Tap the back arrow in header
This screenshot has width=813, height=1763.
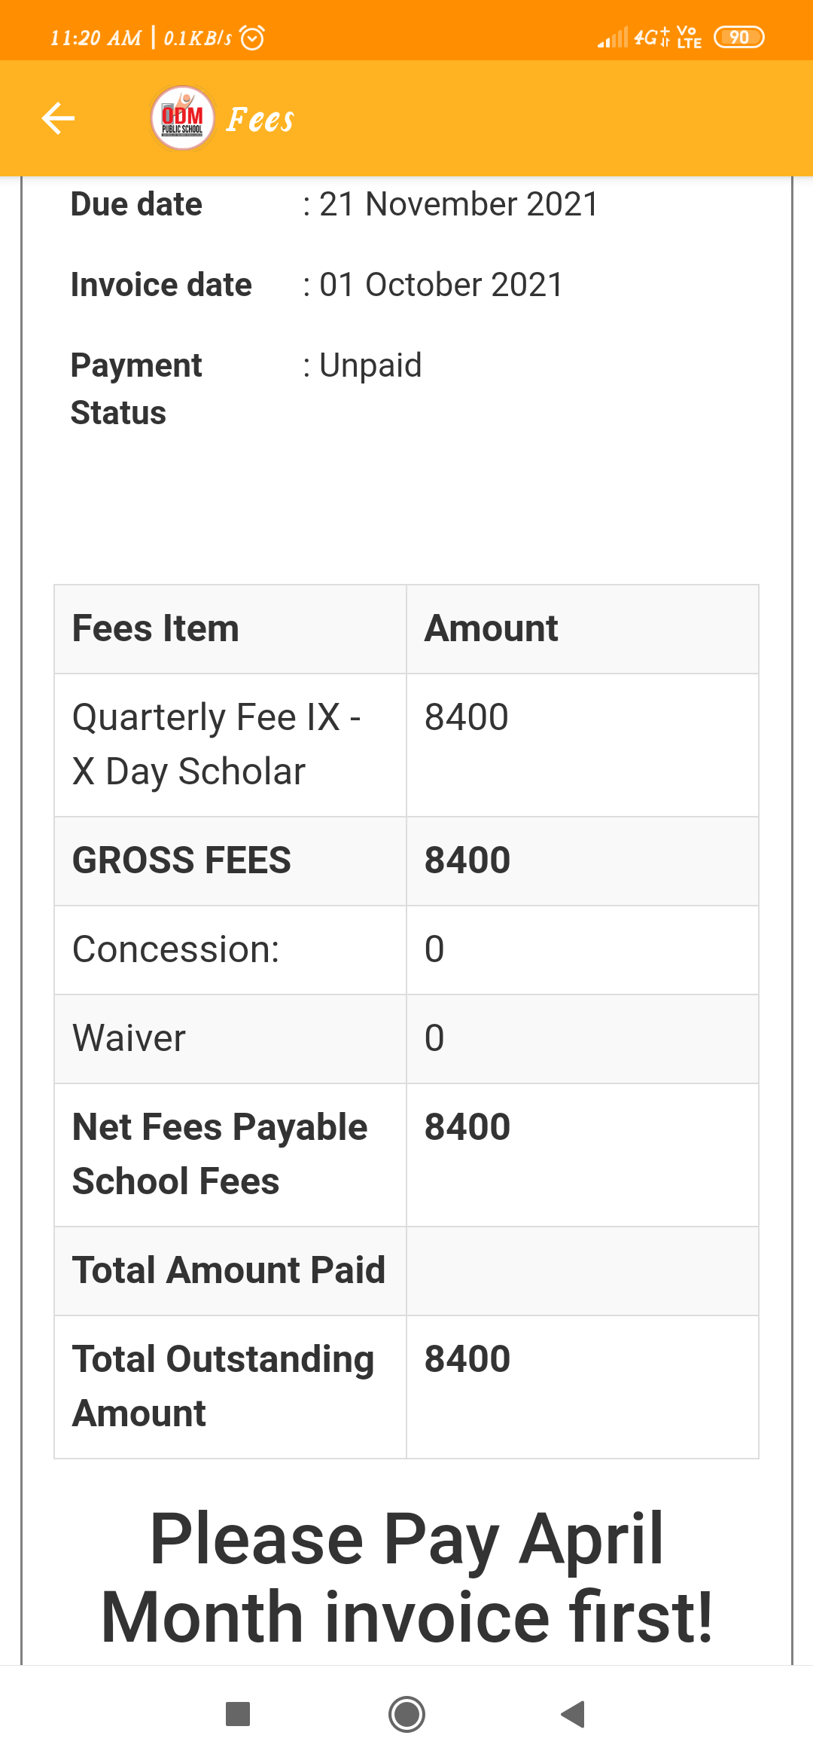58,118
